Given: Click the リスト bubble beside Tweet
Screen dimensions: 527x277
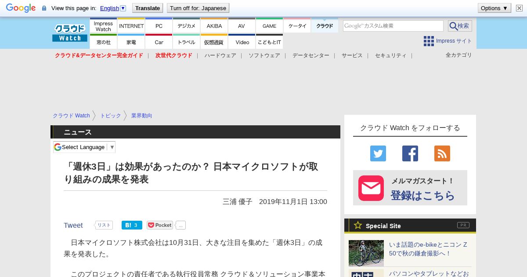Looking at the screenshot, I should point(104,225).
